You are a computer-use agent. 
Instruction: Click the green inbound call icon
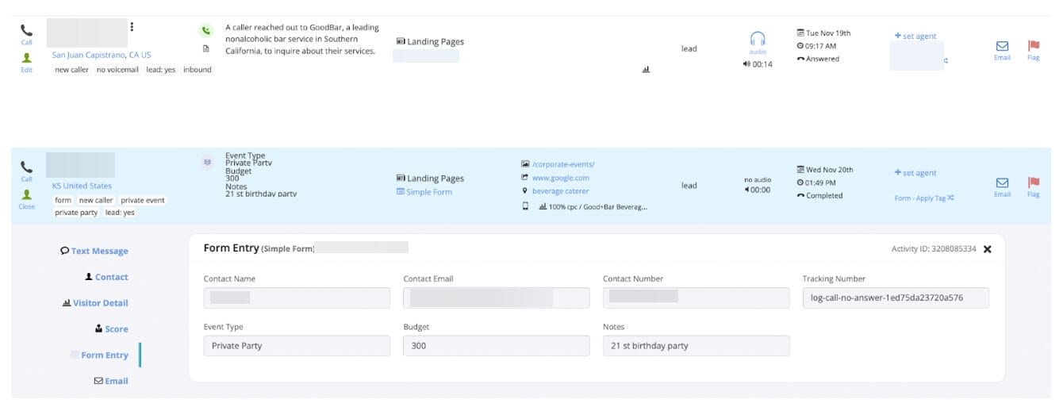[x=206, y=31]
